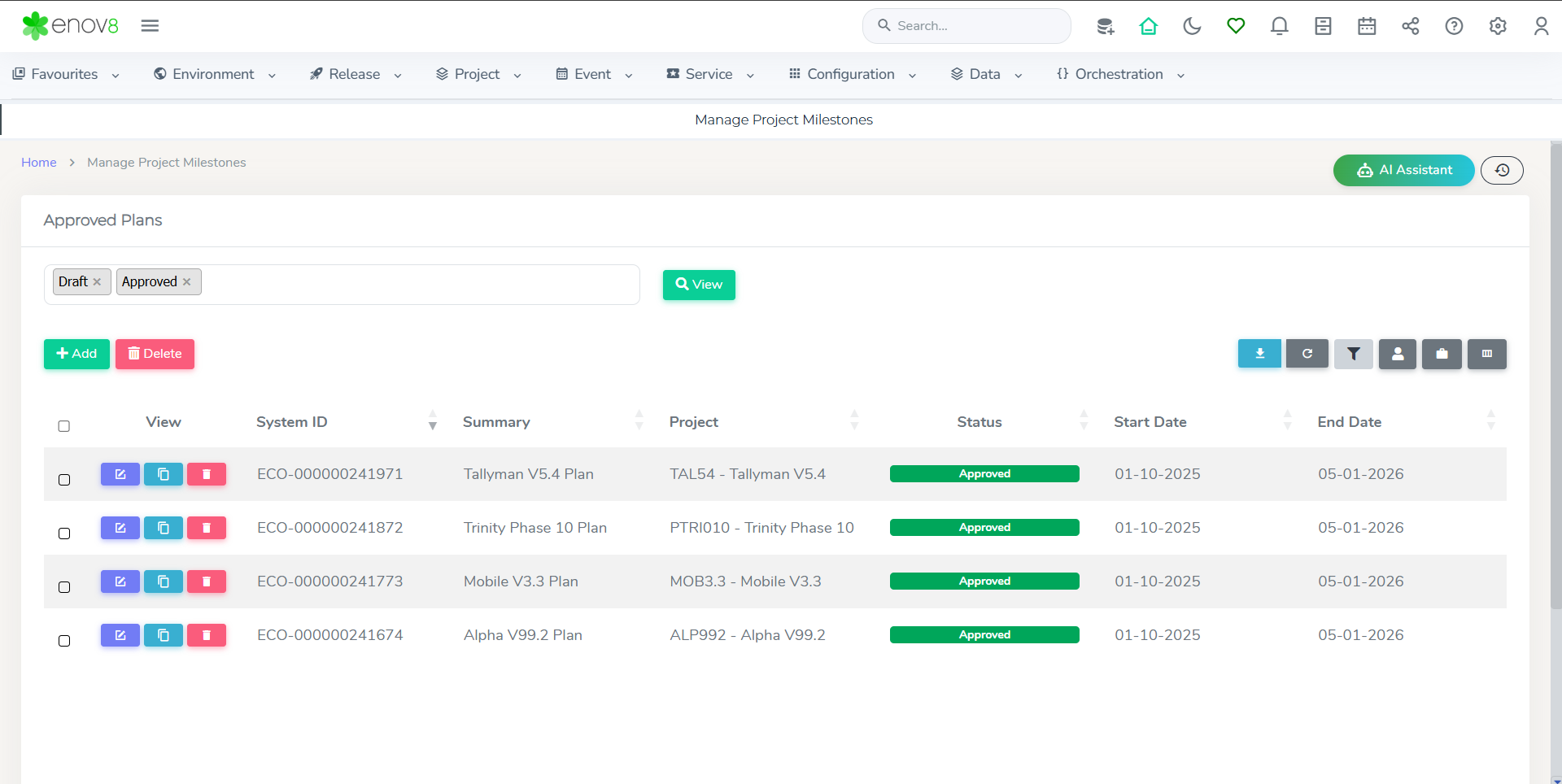Check the Mobile V3.3 Plan row checkbox
1562x784 pixels.
click(x=64, y=587)
